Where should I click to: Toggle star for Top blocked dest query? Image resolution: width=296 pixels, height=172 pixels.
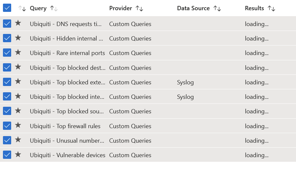point(18,67)
